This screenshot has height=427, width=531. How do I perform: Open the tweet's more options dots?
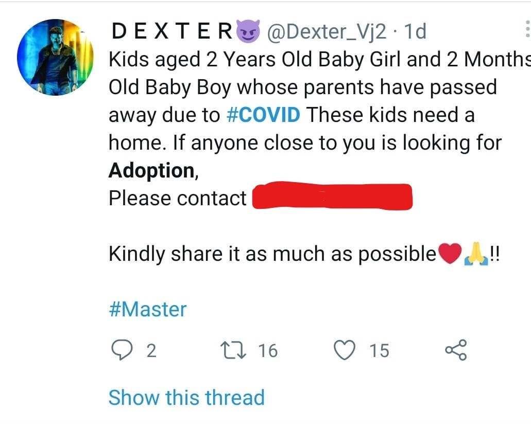527,30
